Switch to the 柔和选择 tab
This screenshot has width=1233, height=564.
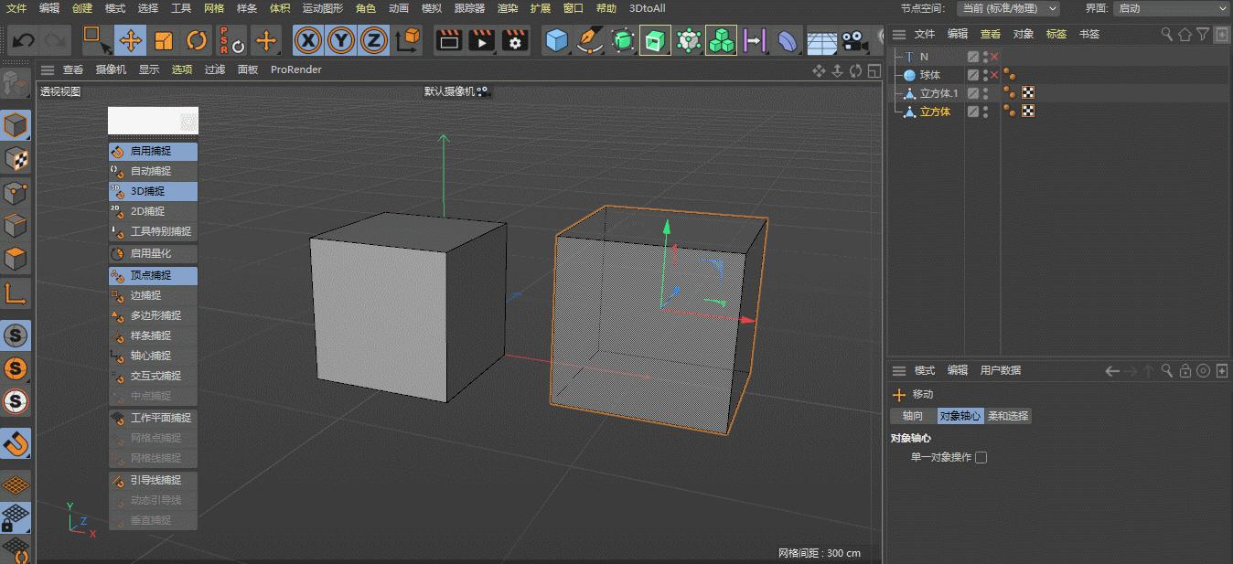click(1008, 416)
